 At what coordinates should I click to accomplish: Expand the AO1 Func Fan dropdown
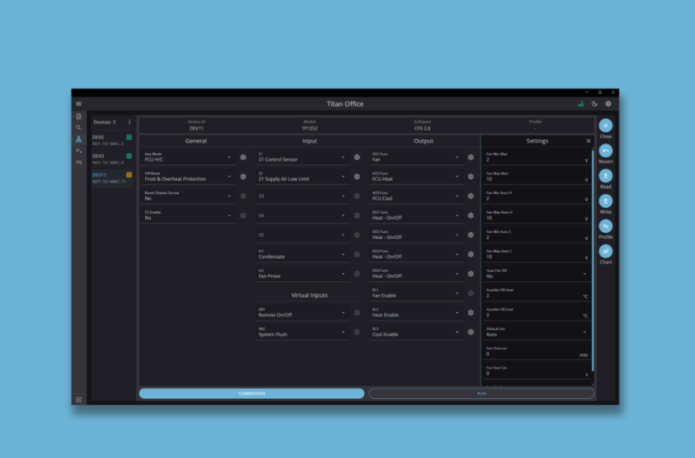[x=416, y=157]
